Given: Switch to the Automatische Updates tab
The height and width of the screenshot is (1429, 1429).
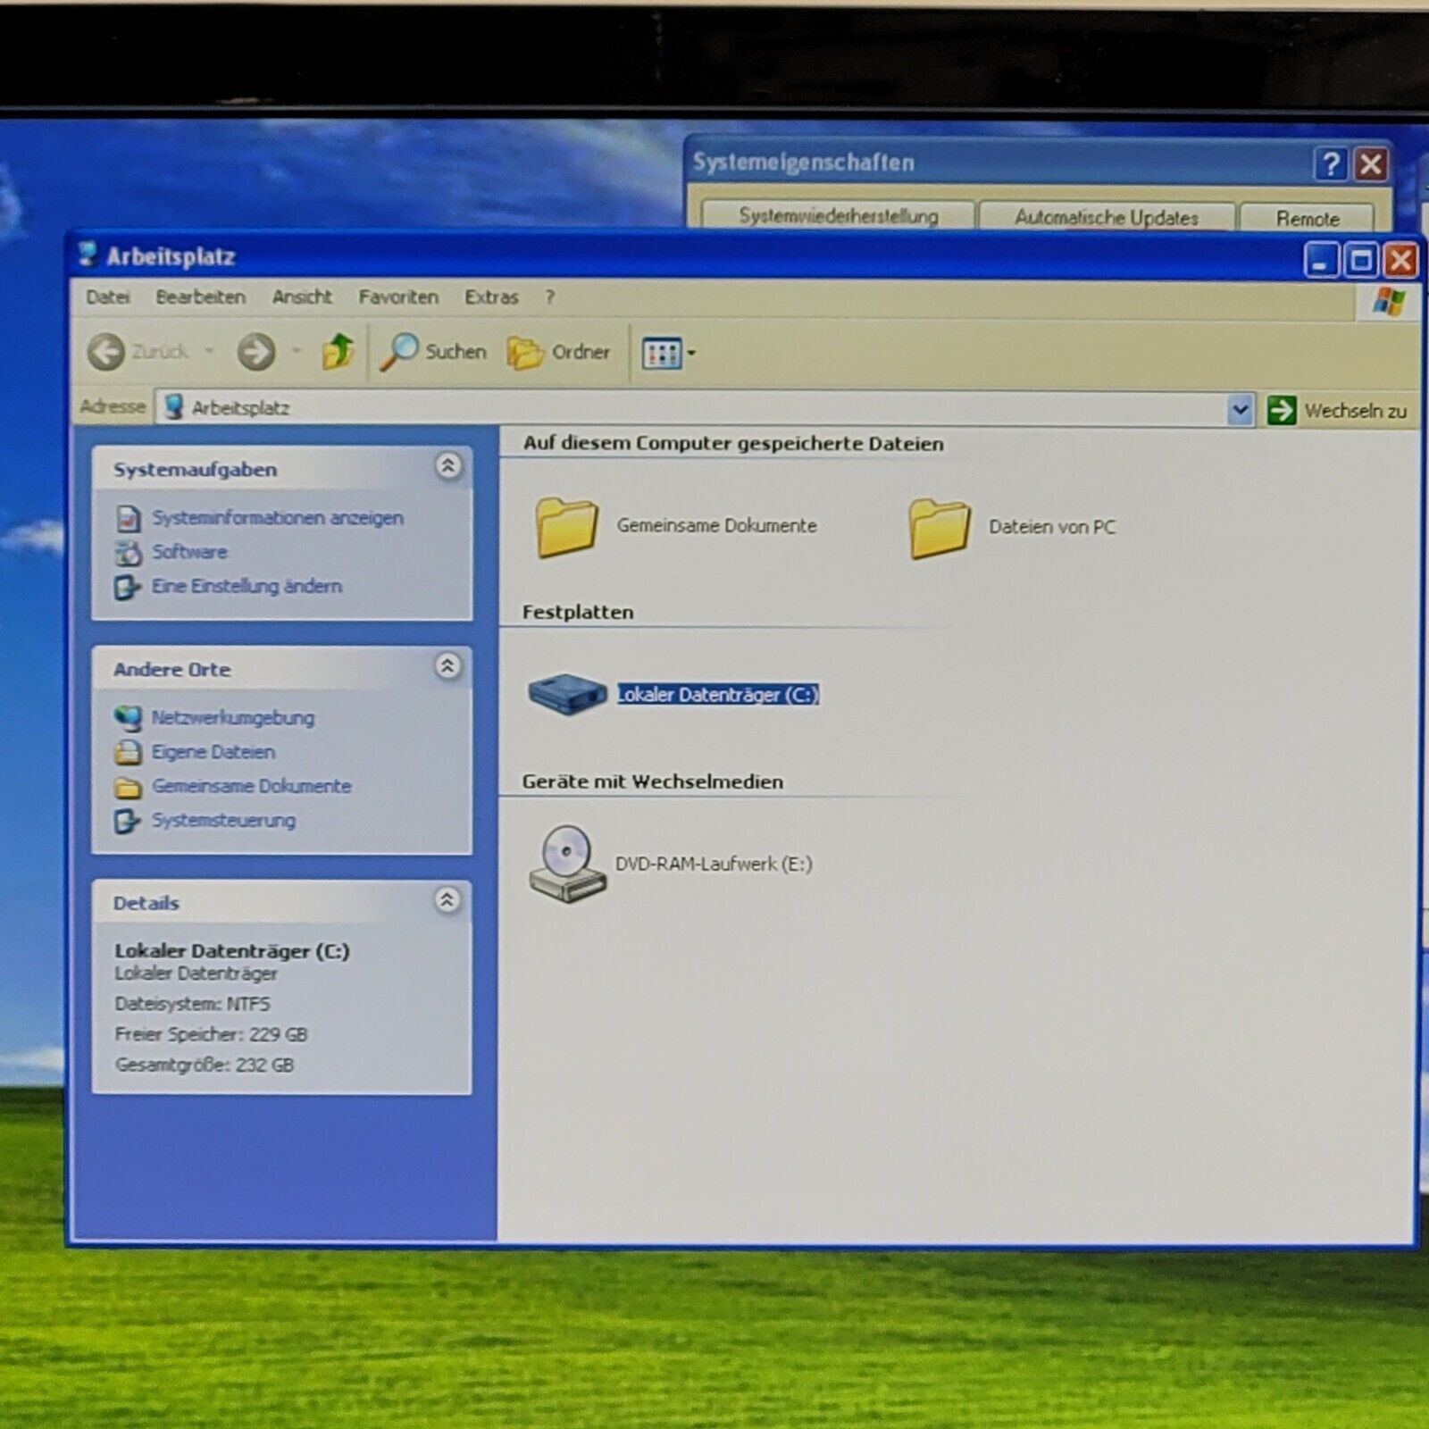Looking at the screenshot, I should 1106,217.
